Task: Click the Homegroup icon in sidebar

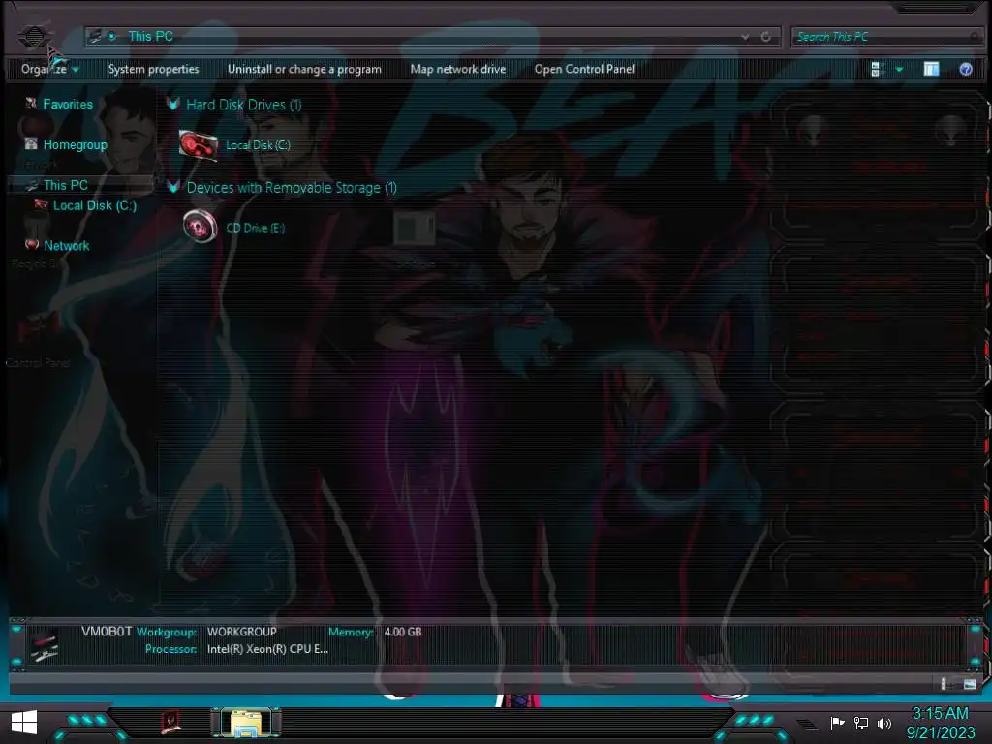Action: tap(31, 143)
